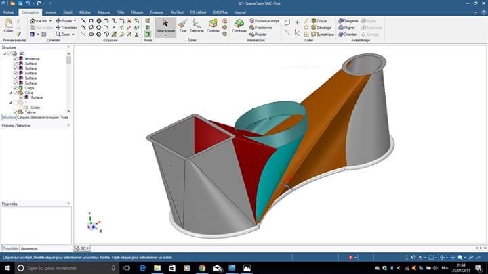Screen dimensions: 488x274
Task: Open Microsoft Edge from the taskbar
Action: point(142,268)
